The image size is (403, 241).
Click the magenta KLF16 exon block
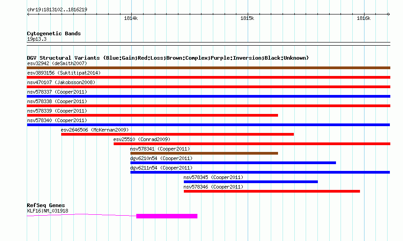(x=167, y=216)
